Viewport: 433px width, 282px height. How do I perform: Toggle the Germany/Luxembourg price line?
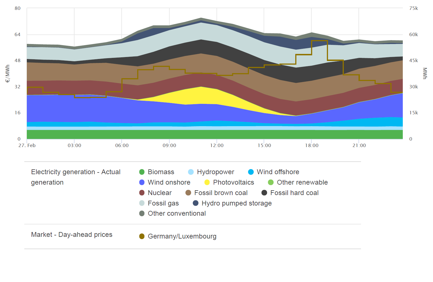(x=182, y=236)
